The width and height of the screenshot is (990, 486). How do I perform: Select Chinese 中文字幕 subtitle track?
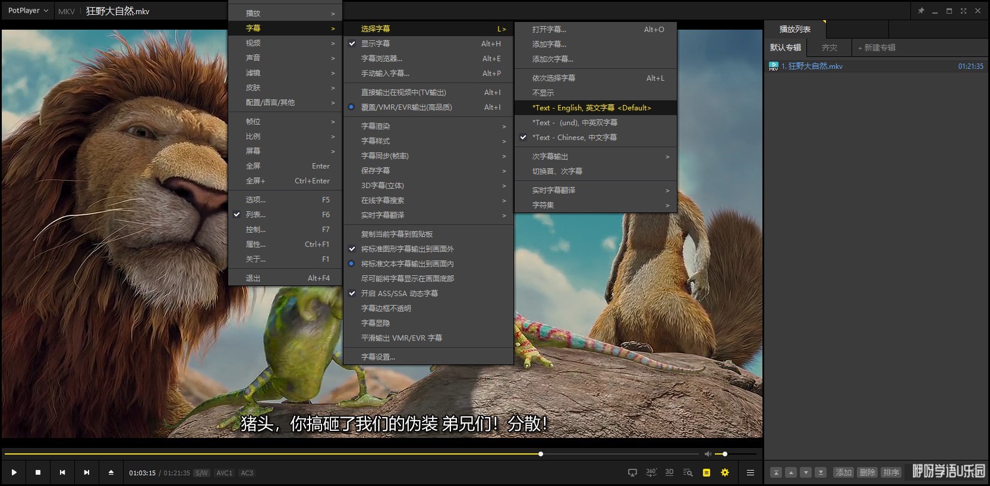coord(595,137)
